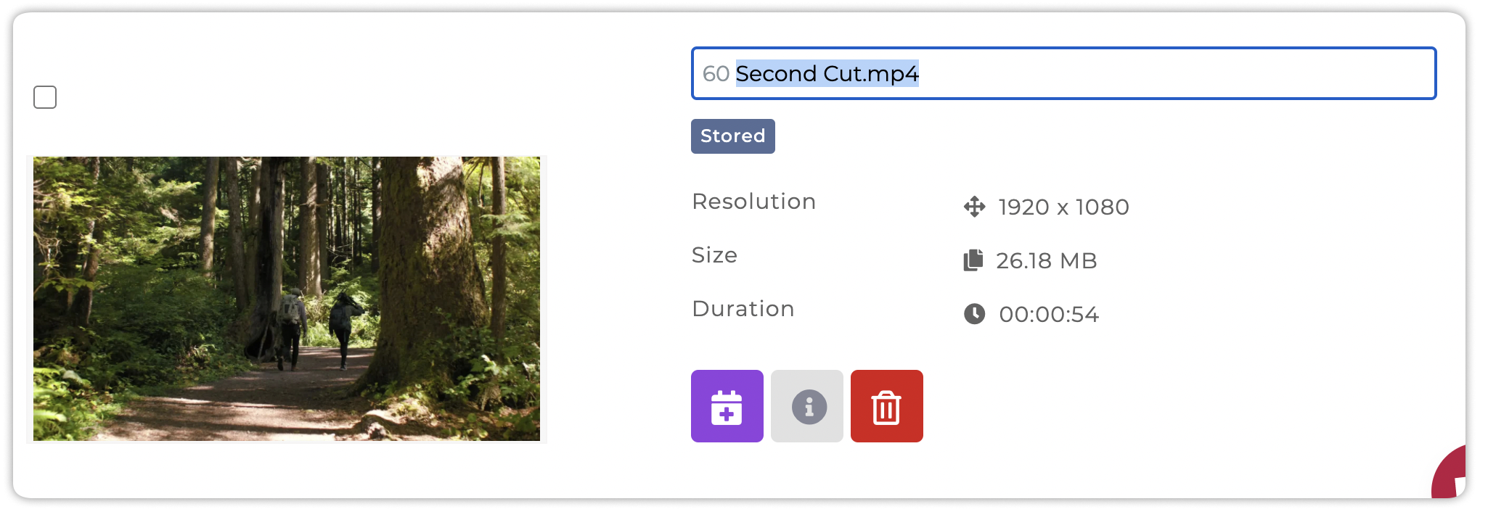The image size is (1488, 512).
Task: Open the gray info details button
Action: pos(807,406)
